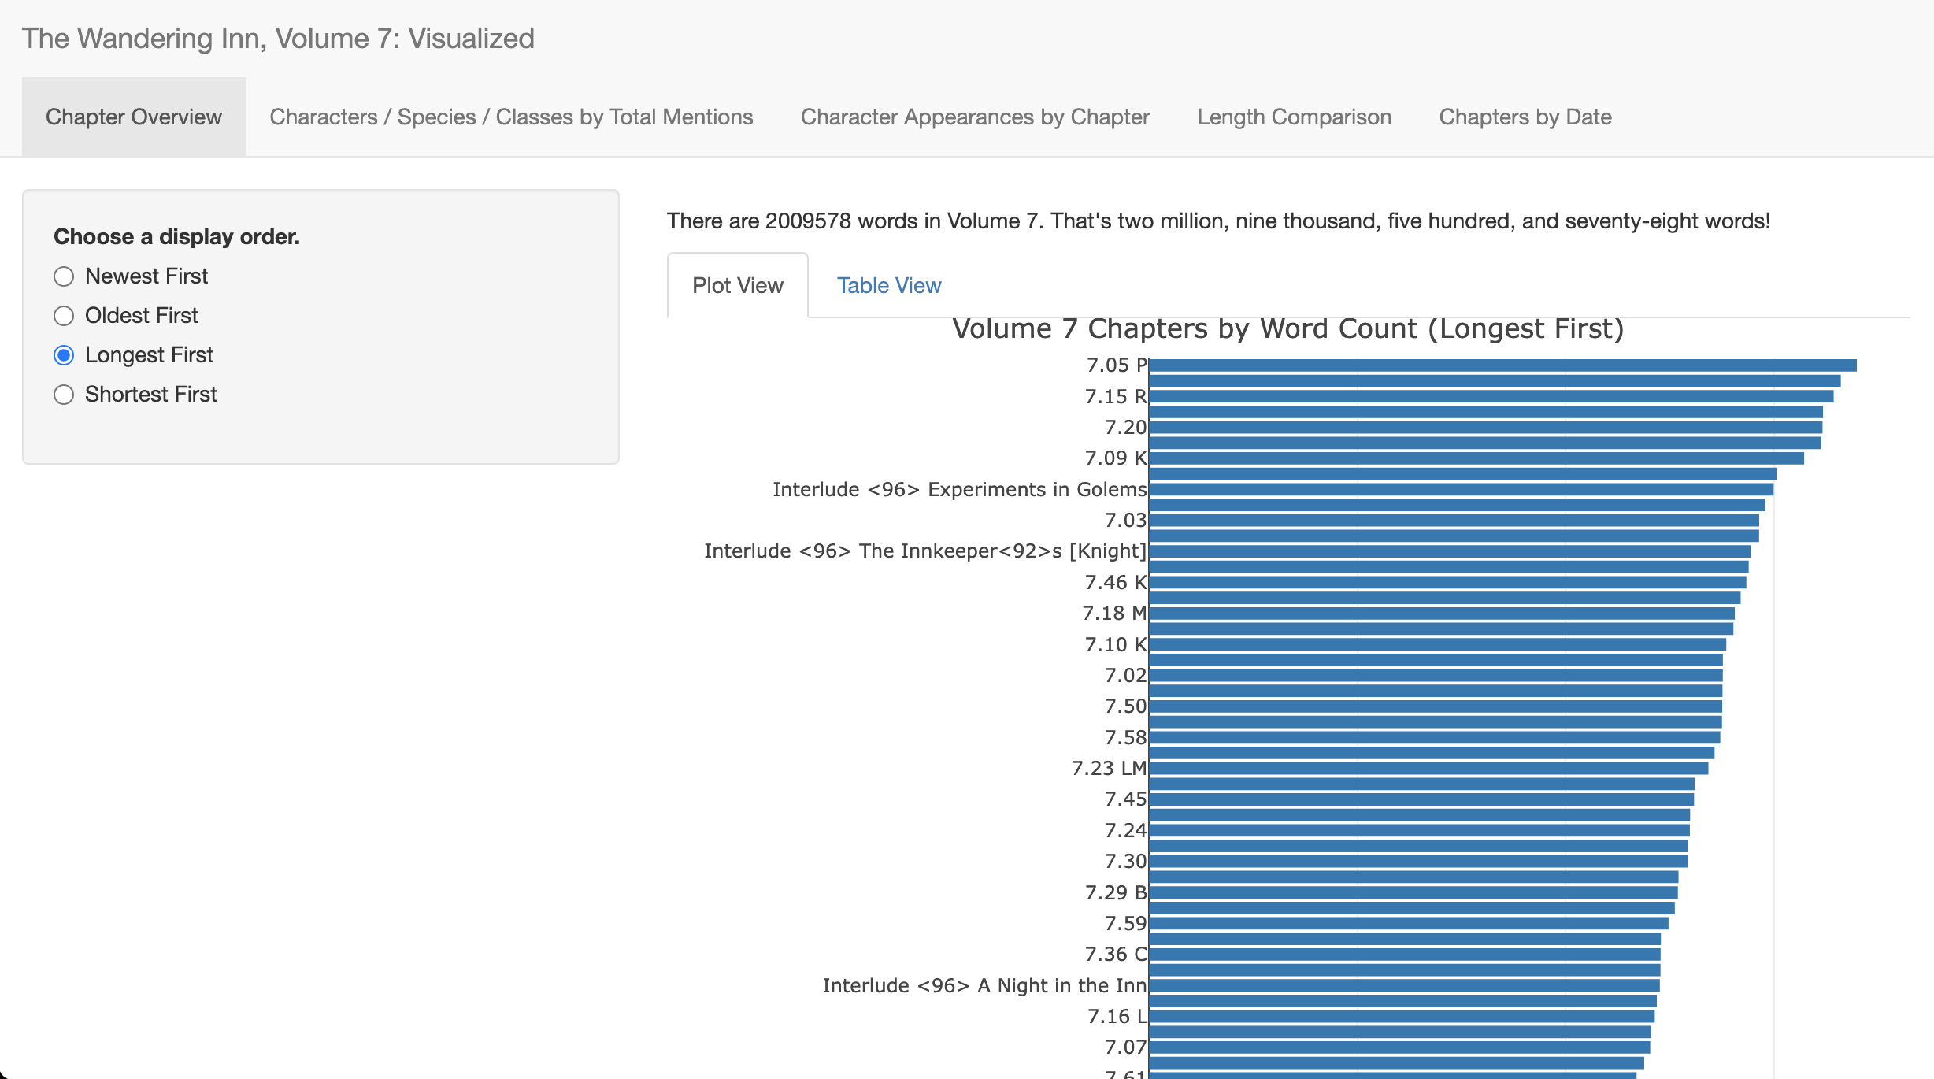Image resolution: width=1934 pixels, height=1079 pixels.
Task: Click the total word count sentence
Action: (x=1218, y=221)
